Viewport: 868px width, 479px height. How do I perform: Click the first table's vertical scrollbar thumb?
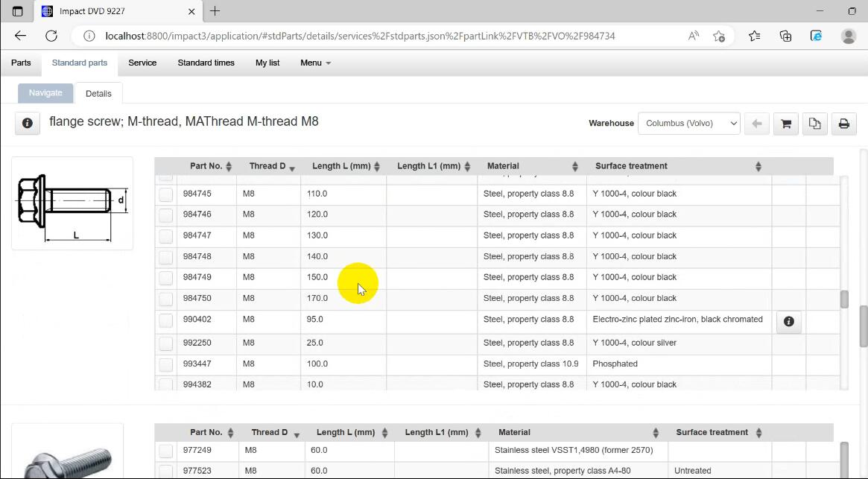(x=843, y=299)
